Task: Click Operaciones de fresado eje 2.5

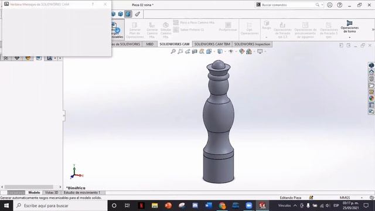Action: [x=282, y=30]
